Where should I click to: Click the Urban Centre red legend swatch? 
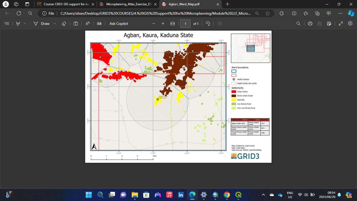(x=234, y=92)
